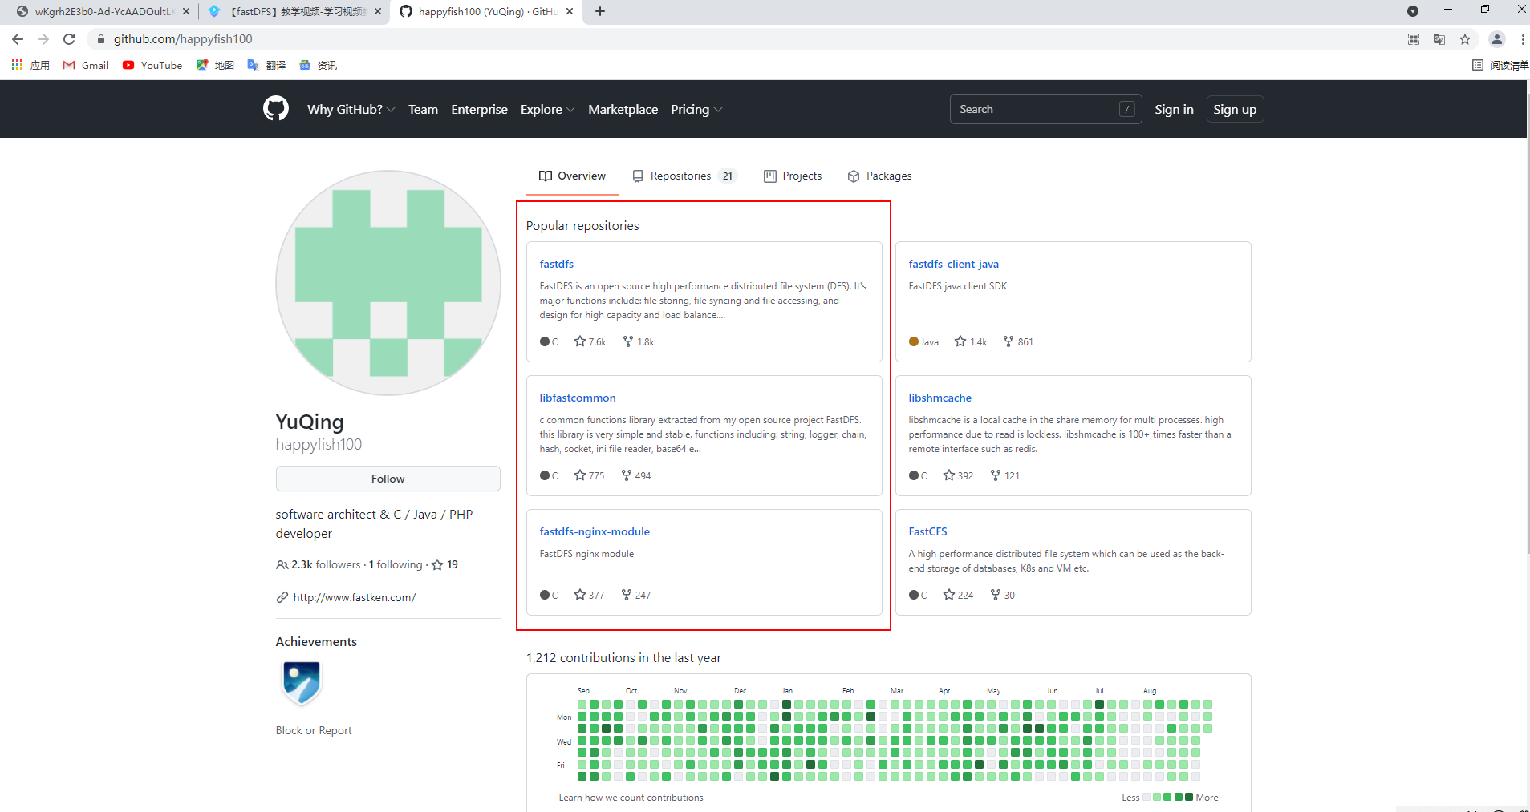
Task: Click the GitHub Octocat logo
Action: [276, 108]
